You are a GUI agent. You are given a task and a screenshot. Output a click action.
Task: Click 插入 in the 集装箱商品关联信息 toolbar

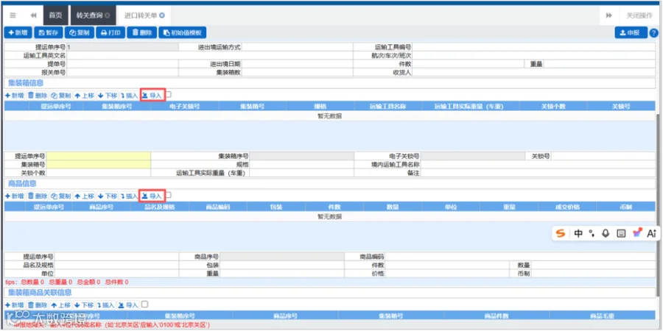(105, 305)
